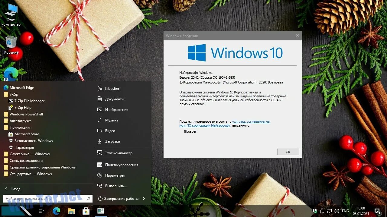Click the Версия 20H2 version text
This screenshot has width=387, height=217.
[x=207, y=77]
